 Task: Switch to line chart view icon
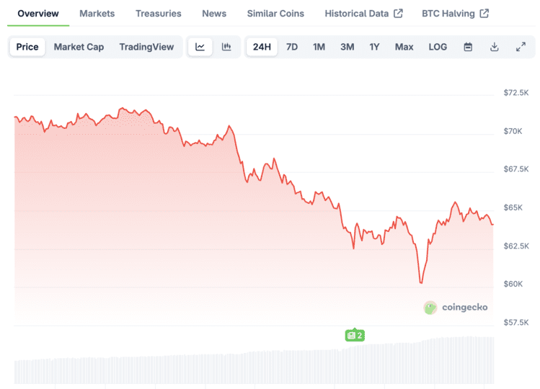click(200, 47)
